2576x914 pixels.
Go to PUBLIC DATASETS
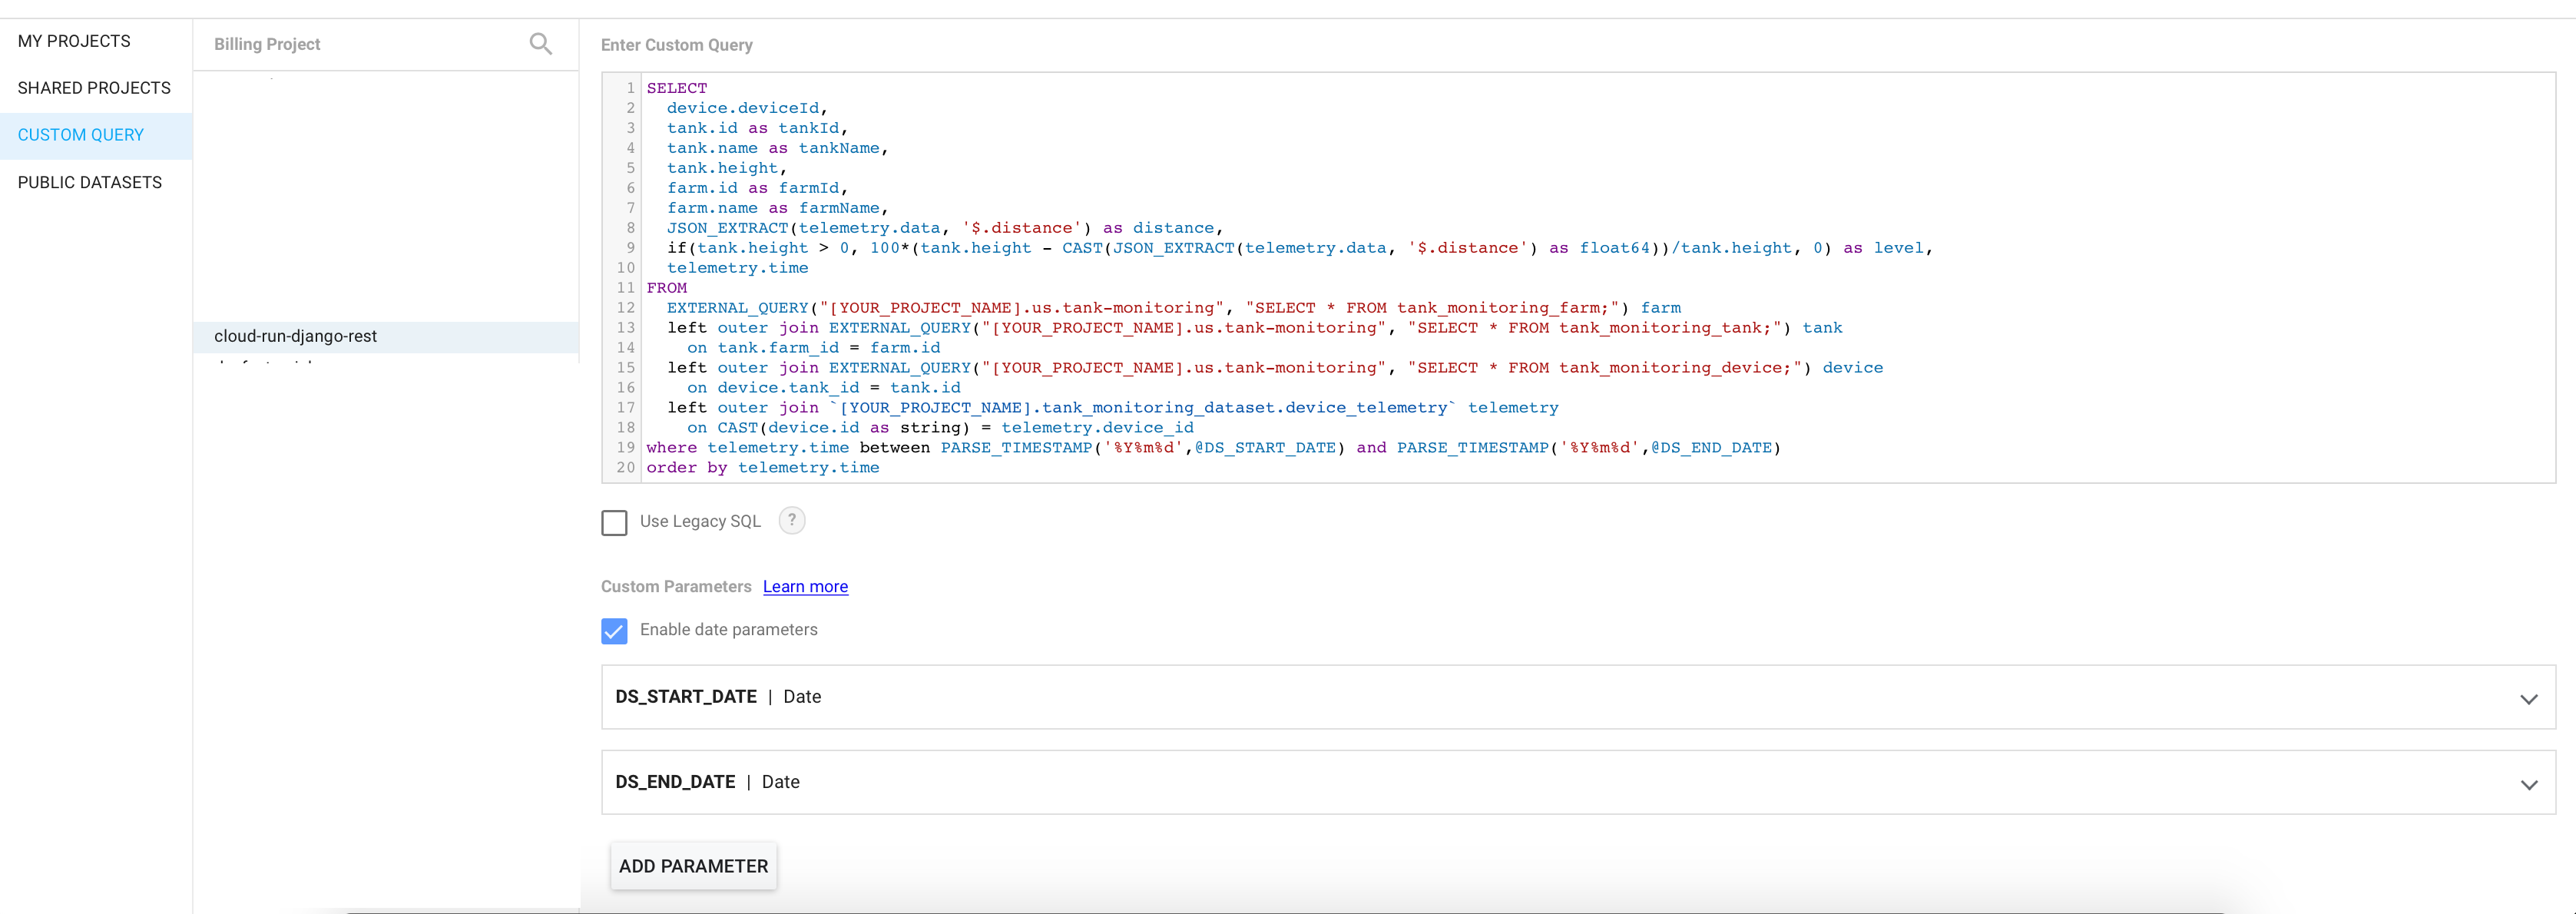click(x=90, y=182)
